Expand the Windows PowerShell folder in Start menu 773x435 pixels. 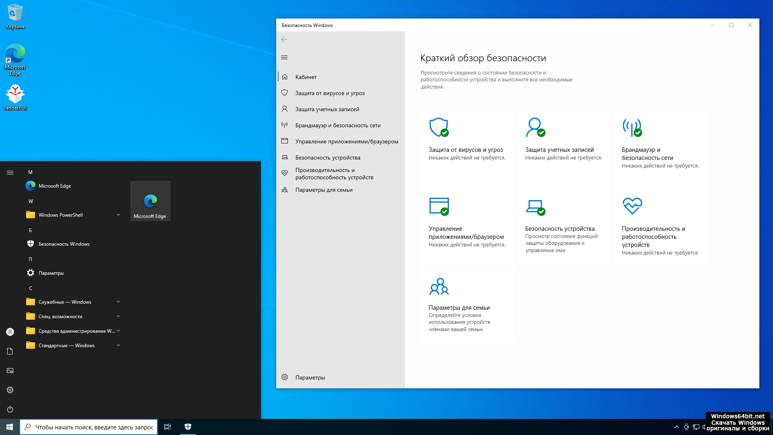(118, 215)
